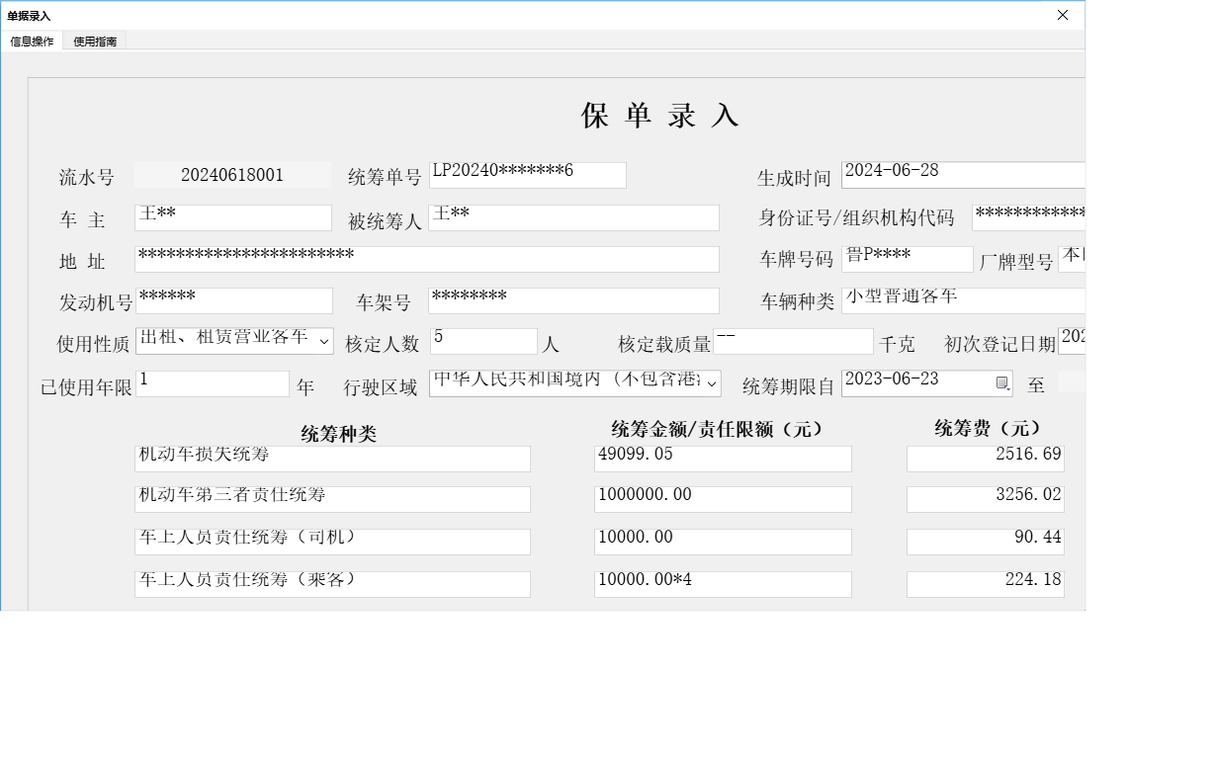
Task: Select the 信息操作 tab
Action: click(x=33, y=42)
